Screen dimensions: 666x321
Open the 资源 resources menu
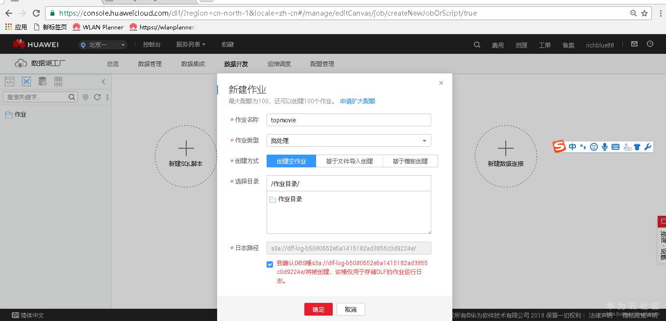click(521, 45)
